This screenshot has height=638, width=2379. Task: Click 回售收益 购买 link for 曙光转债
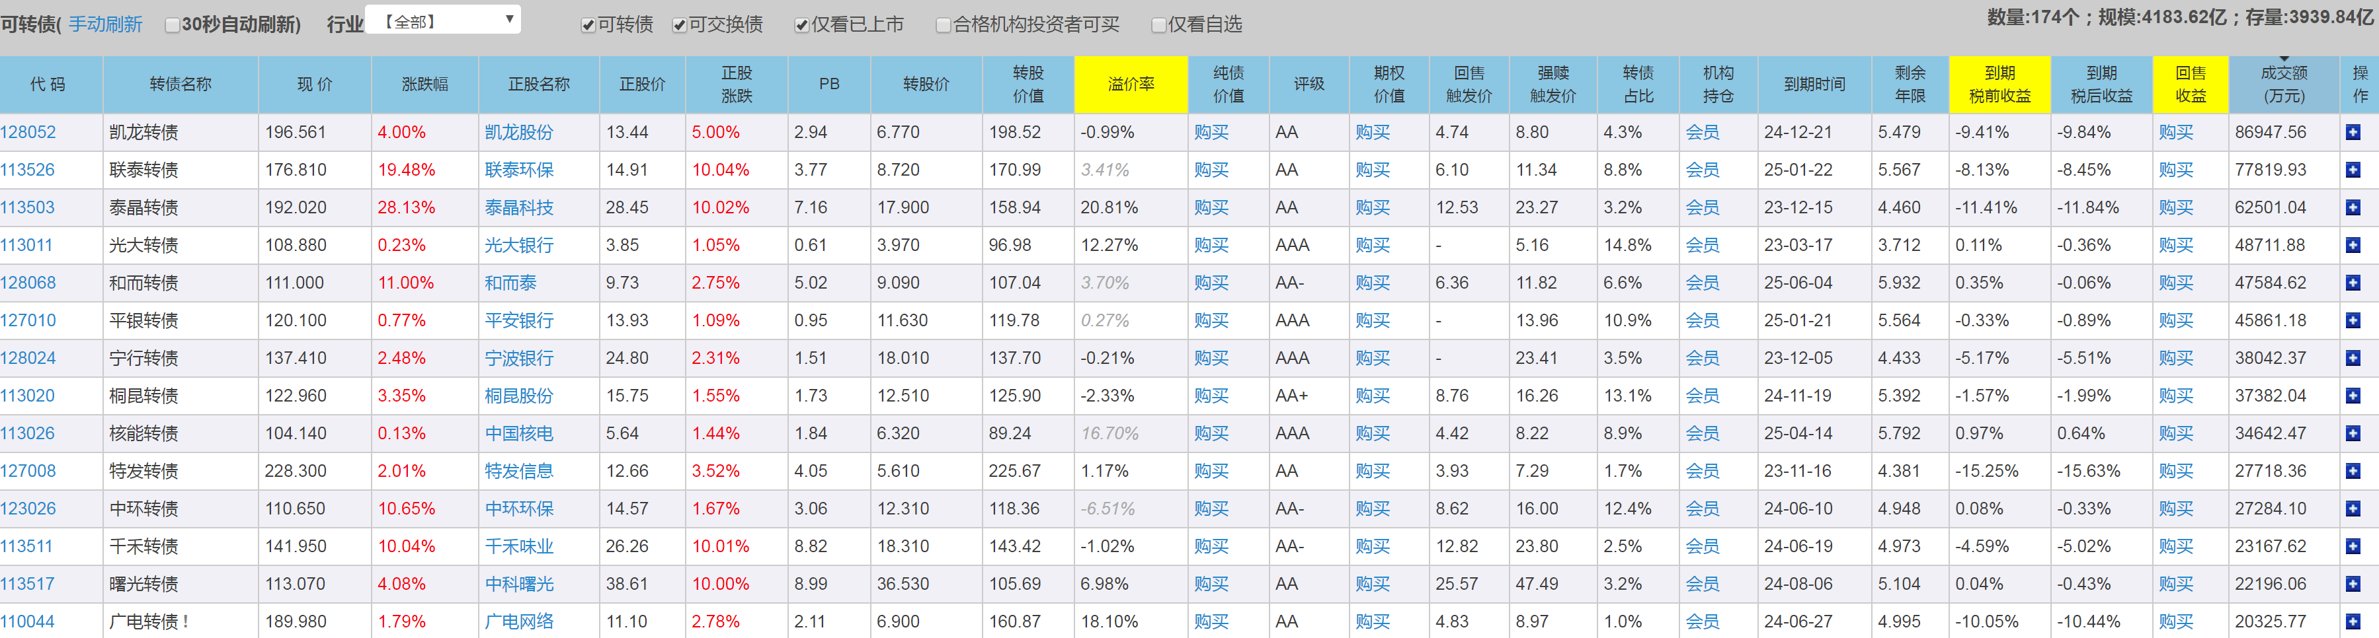point(2176,585)
